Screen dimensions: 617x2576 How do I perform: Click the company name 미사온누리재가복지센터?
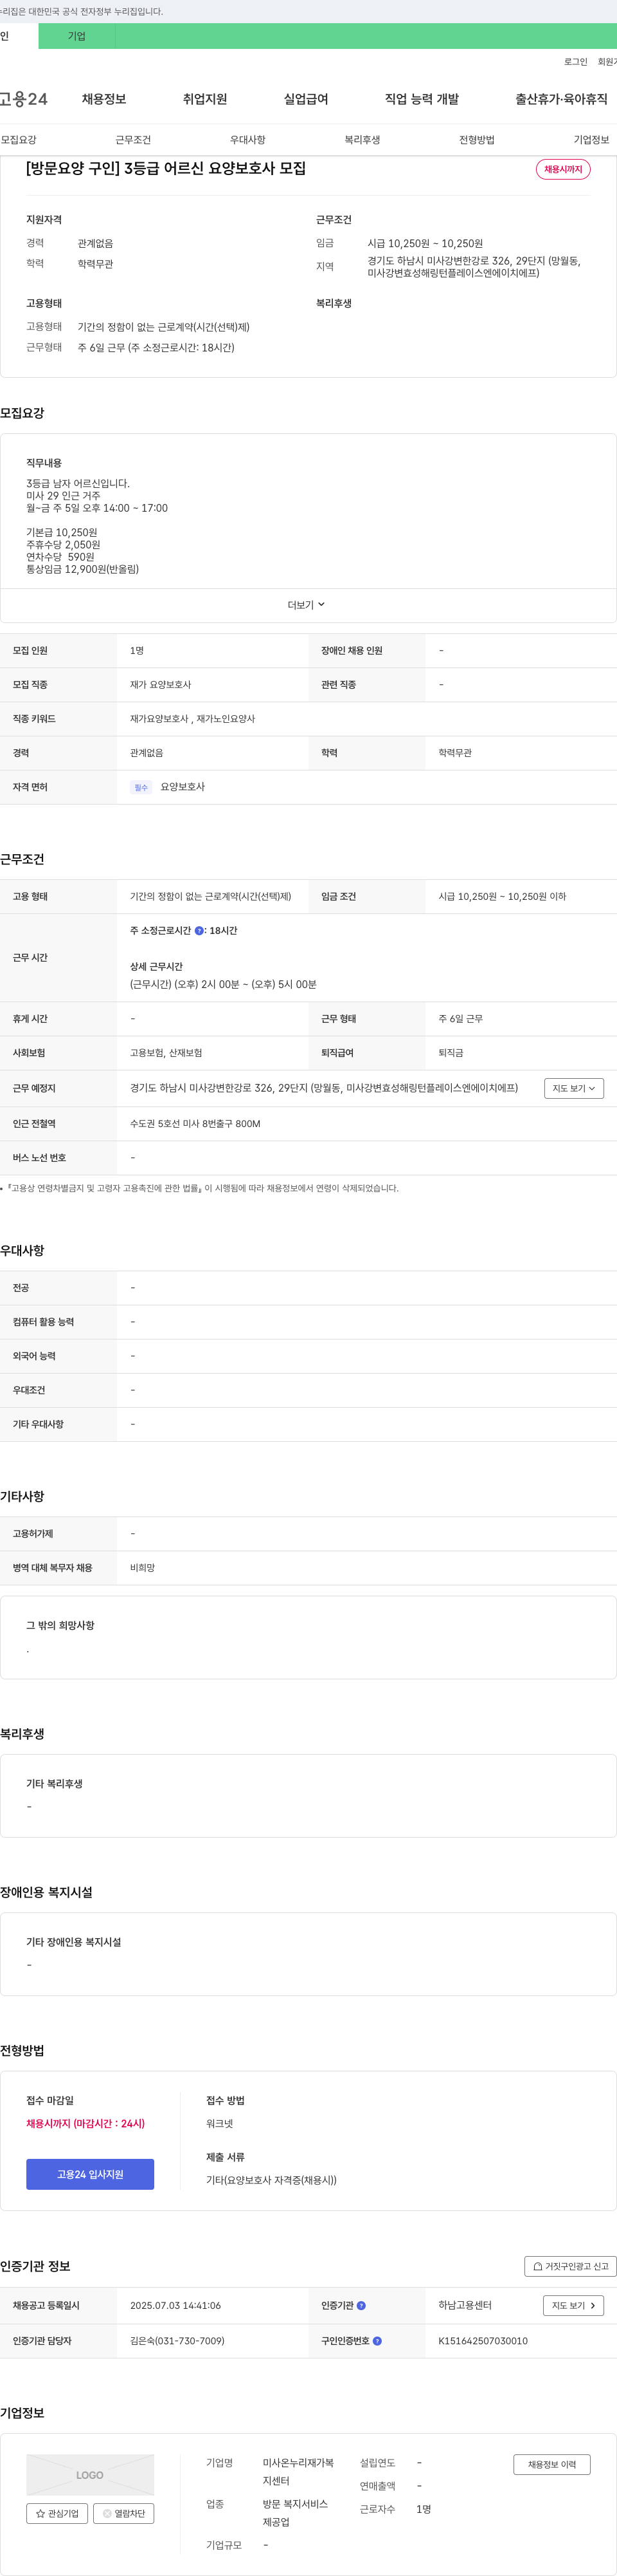click(298, 2472)
